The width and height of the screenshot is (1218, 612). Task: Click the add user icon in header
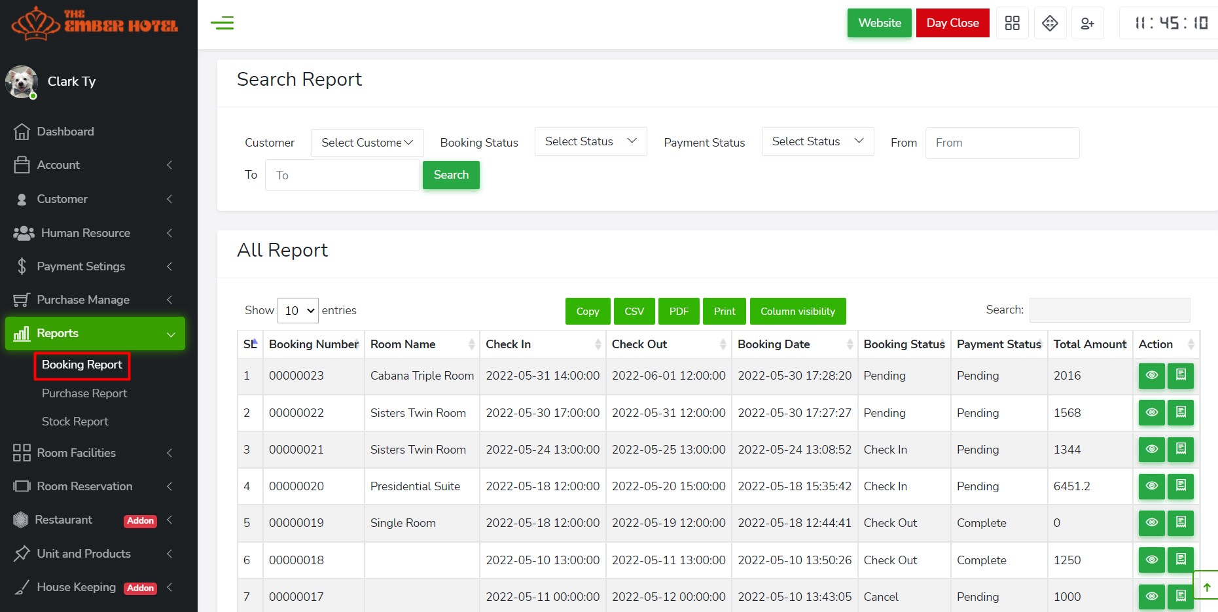pyautogui.click(x=1087, y=24)
